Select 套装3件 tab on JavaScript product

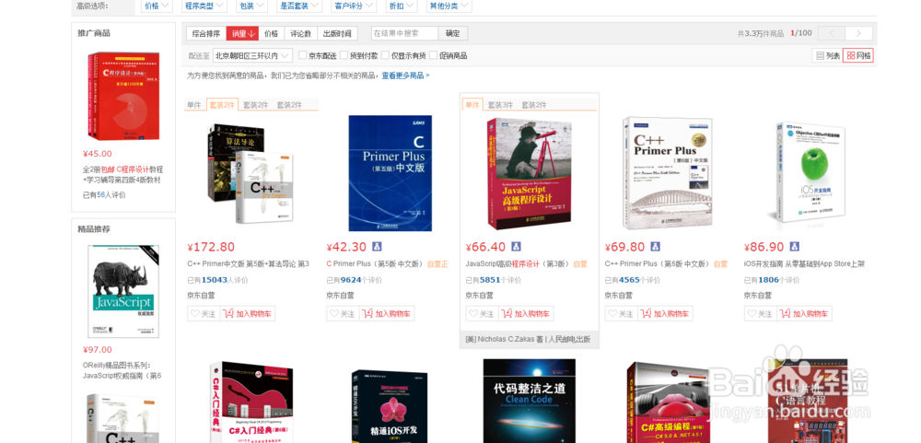point(500,105)
